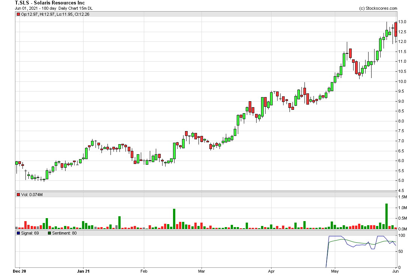The height and width of the screenshot is (279, 412).
Task: Click the last red candlestick at June 1
Action: click(x=396, y=30)
